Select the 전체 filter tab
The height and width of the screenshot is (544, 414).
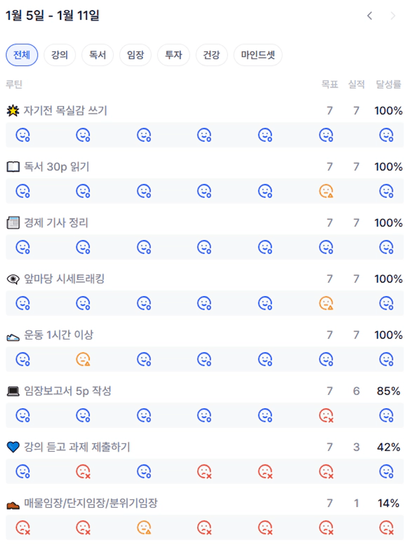tap(22, 55)
